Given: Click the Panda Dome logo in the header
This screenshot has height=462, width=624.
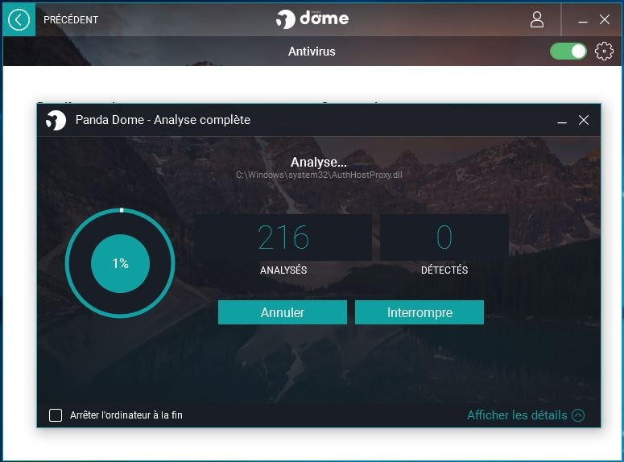Looking at the screenshot, I should pos(312,19).
